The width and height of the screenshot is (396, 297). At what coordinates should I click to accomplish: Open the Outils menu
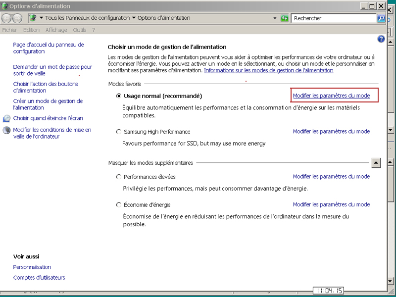pos(80,30)
